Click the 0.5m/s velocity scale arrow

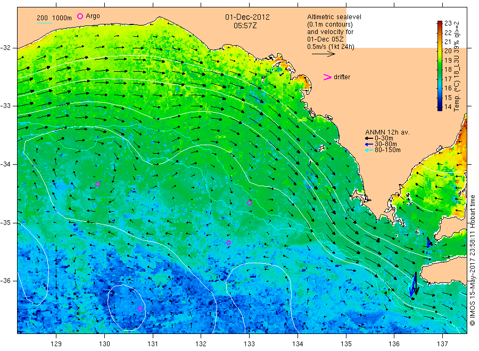pyautogui.click(x=324, y=54)
